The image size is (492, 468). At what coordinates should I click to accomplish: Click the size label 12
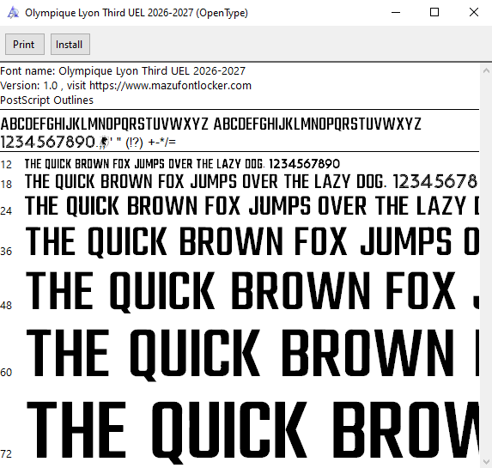[6, 165]
